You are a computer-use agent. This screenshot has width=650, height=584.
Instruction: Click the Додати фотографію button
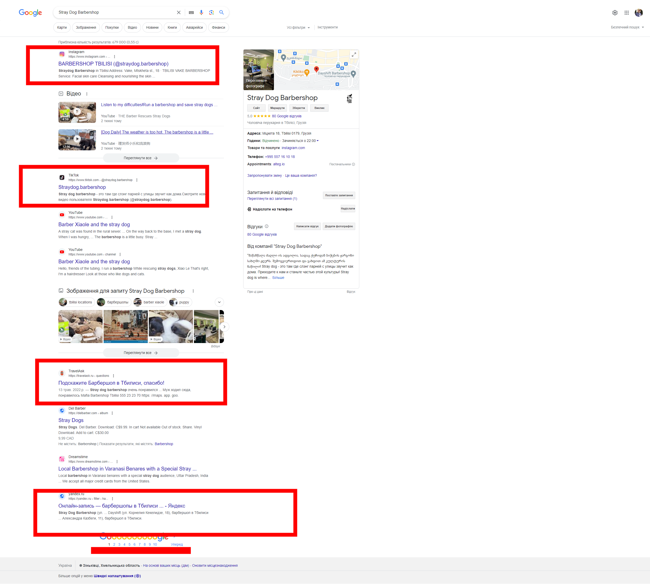pyautogui.click(x=338, y=226)
